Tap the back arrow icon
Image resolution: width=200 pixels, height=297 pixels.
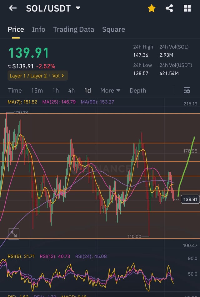pyautogui.click(x=12, y=8)
